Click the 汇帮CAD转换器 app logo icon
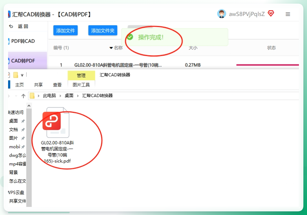The width and height of the screenshot is (307, 215). [x=9, y=14]
